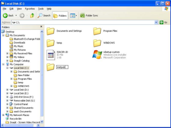Collapse the My Computer tree node
This screenshot has width=171, height=128.
click(x=3, y=64)
